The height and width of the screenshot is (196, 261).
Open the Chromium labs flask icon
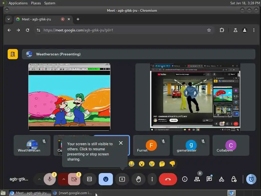(235, 30)
